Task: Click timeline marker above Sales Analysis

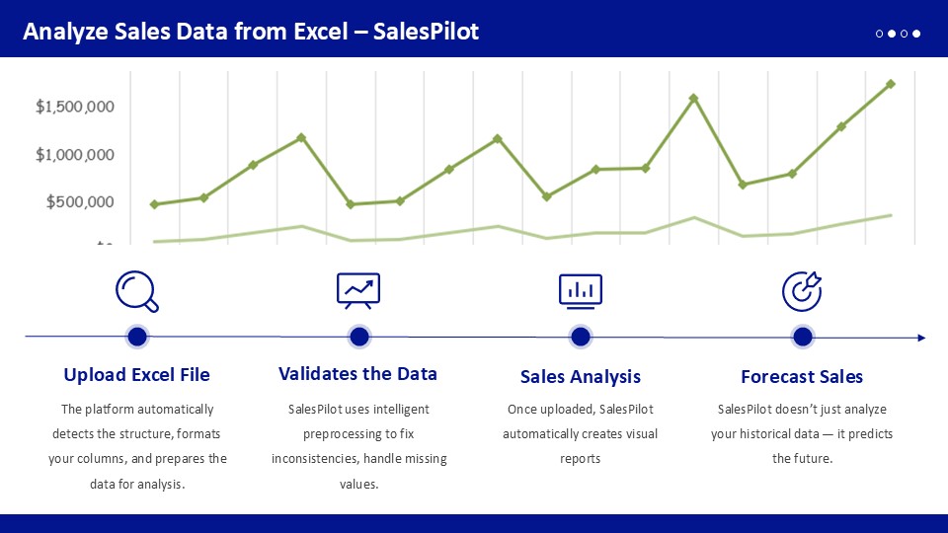Action: pyautogui.click(x=581, y=338)
